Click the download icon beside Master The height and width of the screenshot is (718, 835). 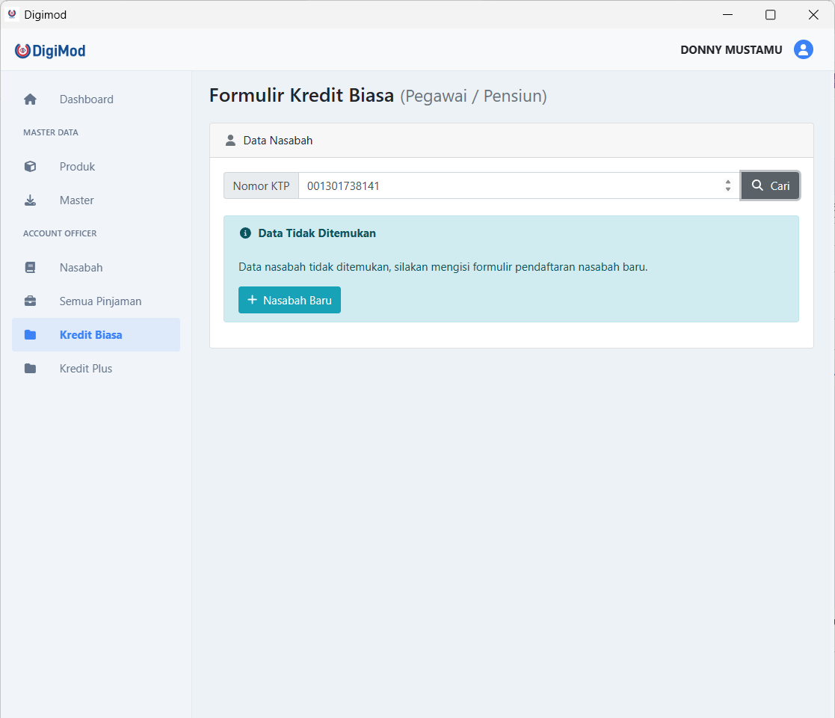click(30, 200)
